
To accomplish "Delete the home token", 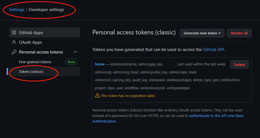I will [239, 65].
